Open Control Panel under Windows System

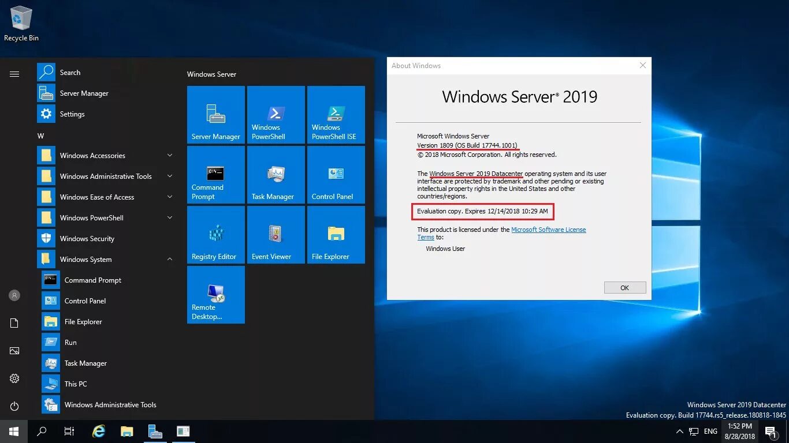point(109,301)
